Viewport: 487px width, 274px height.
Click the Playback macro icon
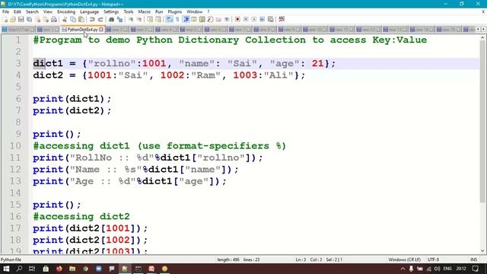click(x=253, y=19)
